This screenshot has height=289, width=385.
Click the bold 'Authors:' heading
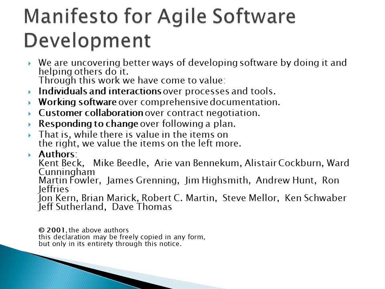click(58, 154)
